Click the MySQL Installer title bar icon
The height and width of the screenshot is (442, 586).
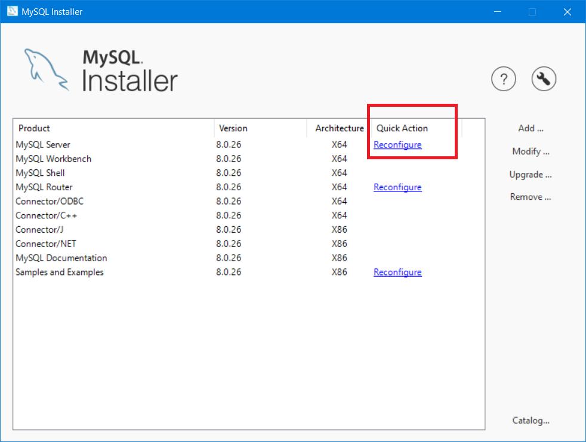point(13,11)
